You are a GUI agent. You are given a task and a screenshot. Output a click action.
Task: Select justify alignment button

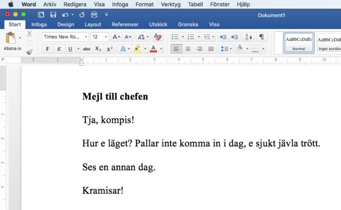211,49
